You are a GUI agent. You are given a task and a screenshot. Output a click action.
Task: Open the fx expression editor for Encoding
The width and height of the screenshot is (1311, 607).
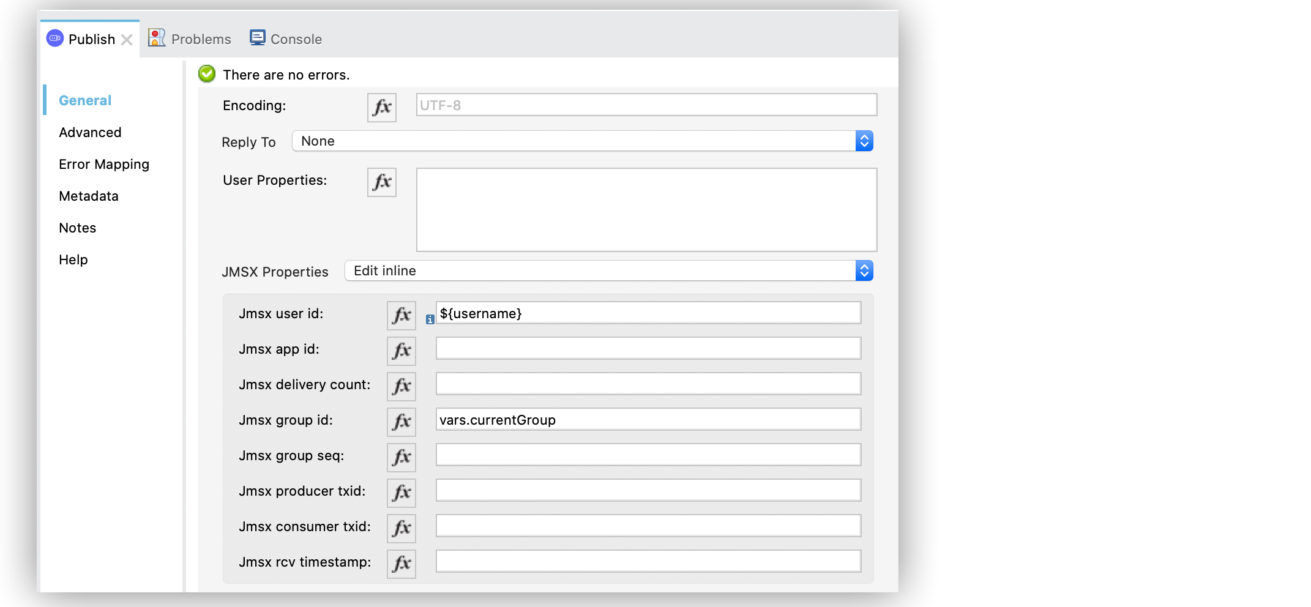381,107
